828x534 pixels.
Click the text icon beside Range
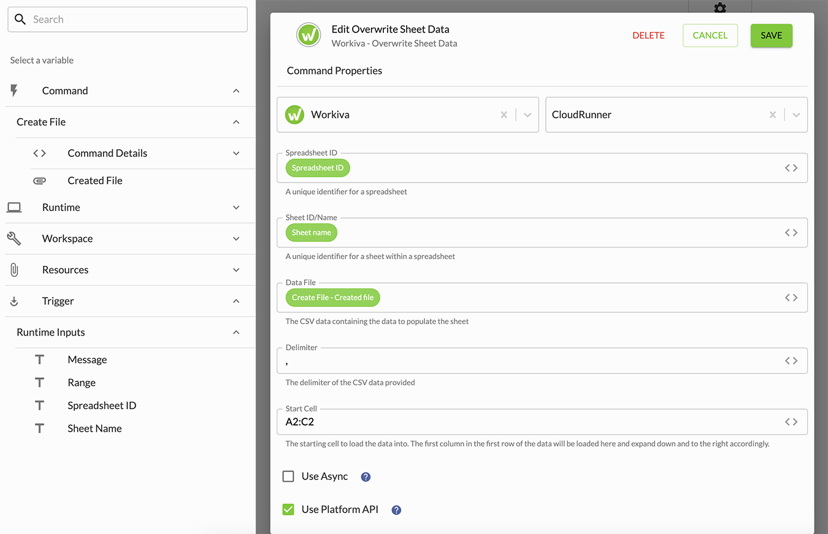pos(39,382)
